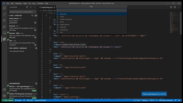Screen dimensions: 183x103
Task: Click Define Keybinding button
Action: point(154,94)
